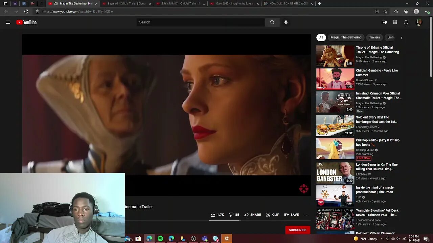Open Chillhop Radio live stream thumbnail
This screenshot has height=243, width=433.
point(335,149)
